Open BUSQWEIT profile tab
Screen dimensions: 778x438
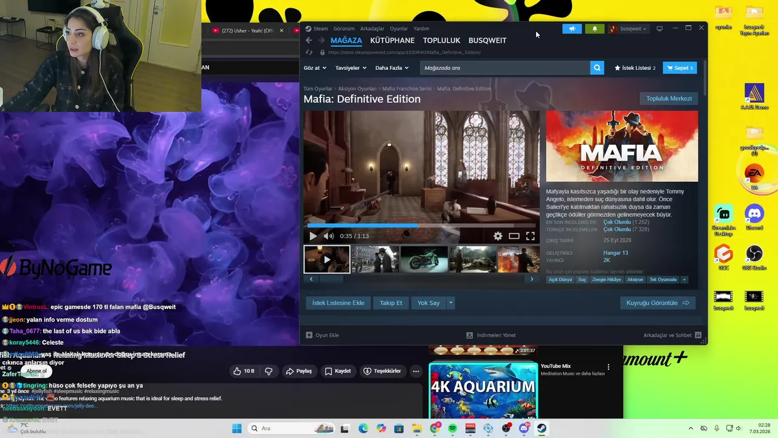[487, 40]
